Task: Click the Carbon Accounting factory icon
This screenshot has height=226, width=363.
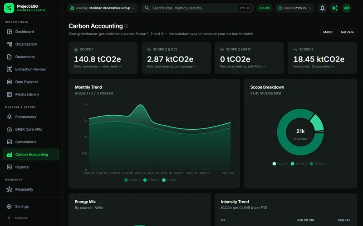Action: pyautogui.click(x=9, y=155)
